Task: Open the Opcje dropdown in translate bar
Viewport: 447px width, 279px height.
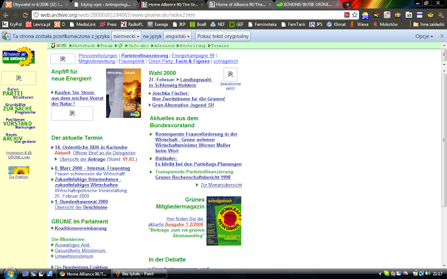Action: pyautogui.click(x=424, y=36)
